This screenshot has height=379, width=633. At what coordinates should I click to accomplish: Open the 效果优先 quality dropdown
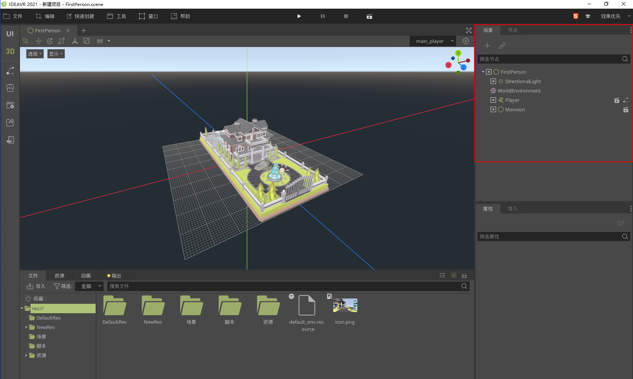(x=615, y=16)
